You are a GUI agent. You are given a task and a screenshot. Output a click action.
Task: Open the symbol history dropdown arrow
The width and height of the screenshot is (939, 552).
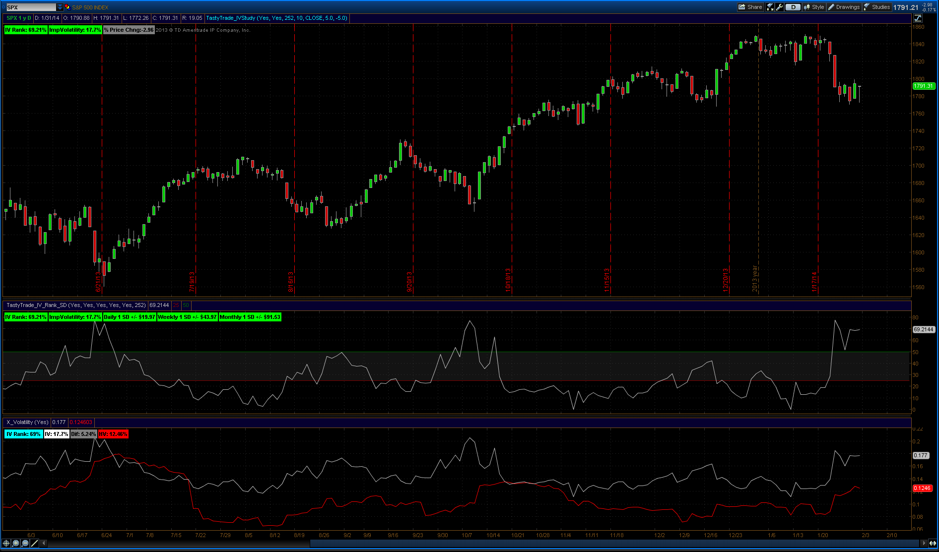(x=60, y=7)
